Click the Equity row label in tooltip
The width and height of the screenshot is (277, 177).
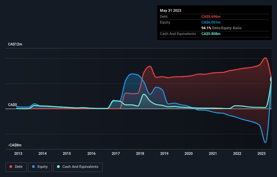165,22
